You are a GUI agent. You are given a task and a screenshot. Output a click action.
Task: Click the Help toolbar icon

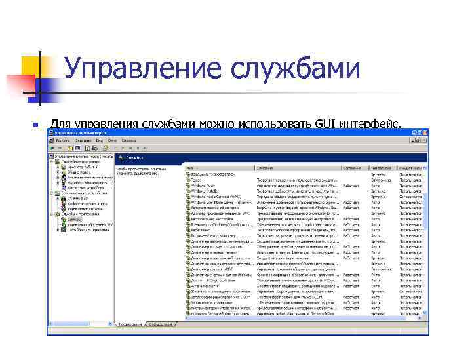click(106, 148)
